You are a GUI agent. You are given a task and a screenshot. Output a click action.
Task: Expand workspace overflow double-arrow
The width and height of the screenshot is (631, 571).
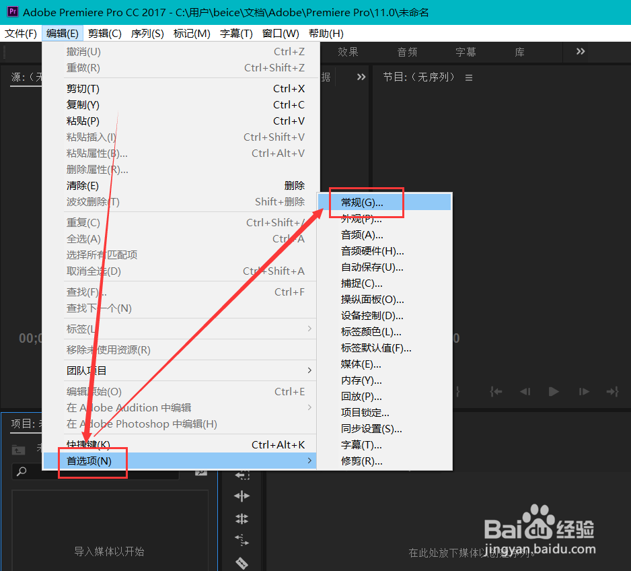tap(581, 51)
